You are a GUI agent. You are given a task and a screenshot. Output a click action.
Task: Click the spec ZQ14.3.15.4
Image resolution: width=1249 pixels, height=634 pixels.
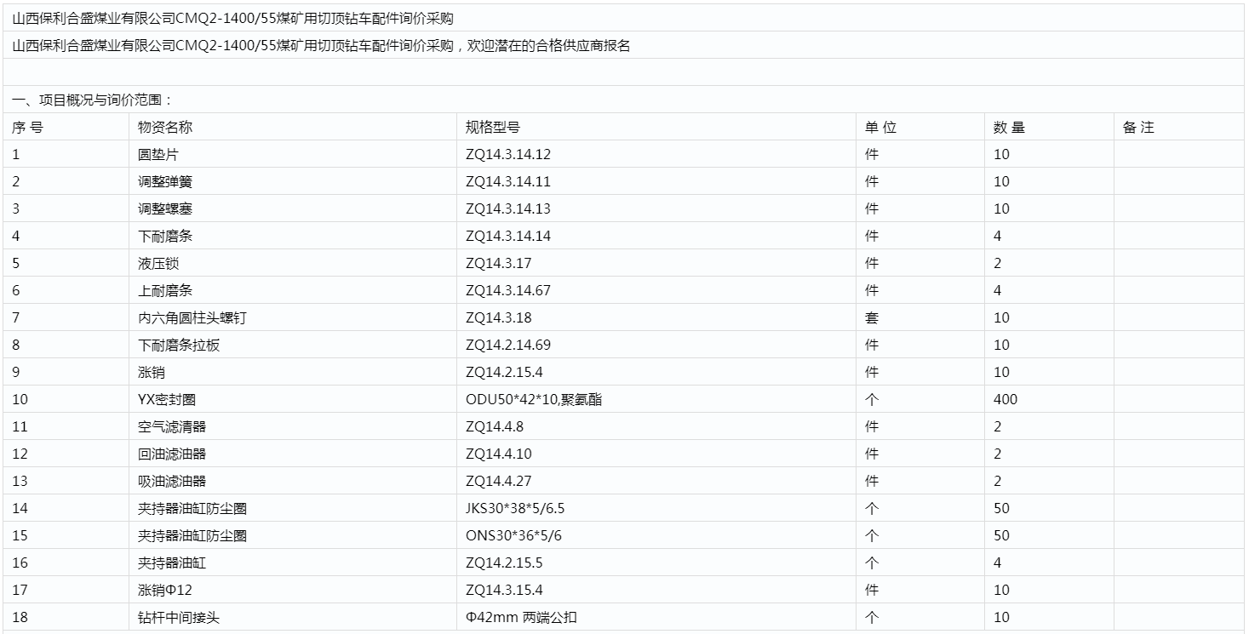[505, 591]
